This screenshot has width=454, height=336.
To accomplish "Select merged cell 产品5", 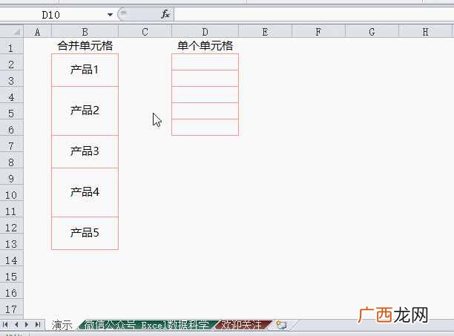I will (x=85, y=233).
